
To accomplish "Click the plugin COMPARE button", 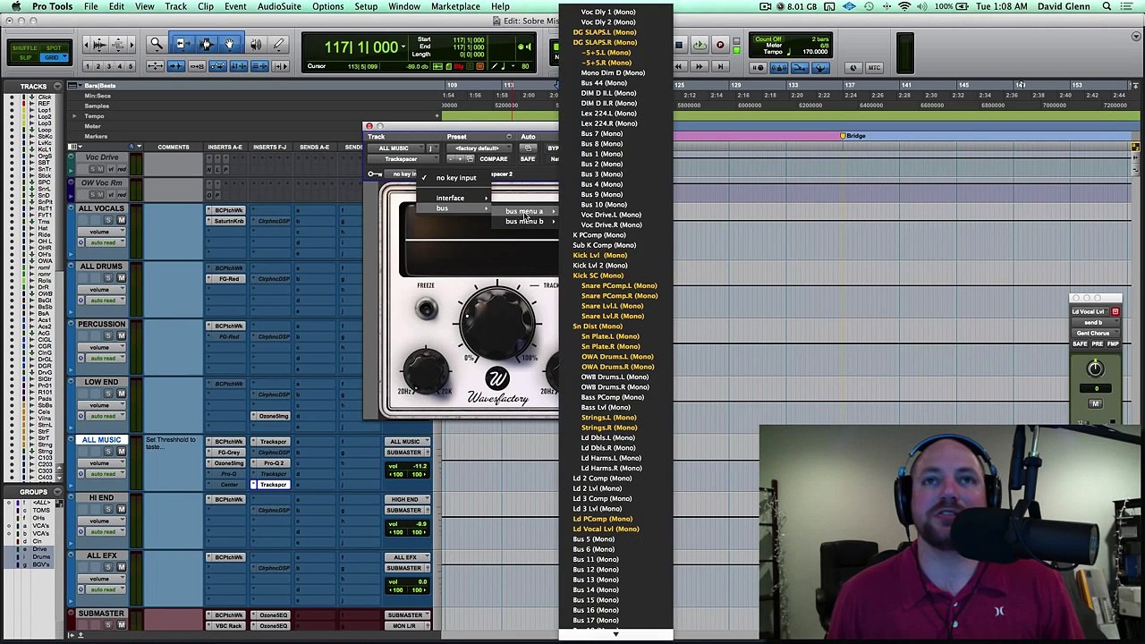I will point(493,159).
